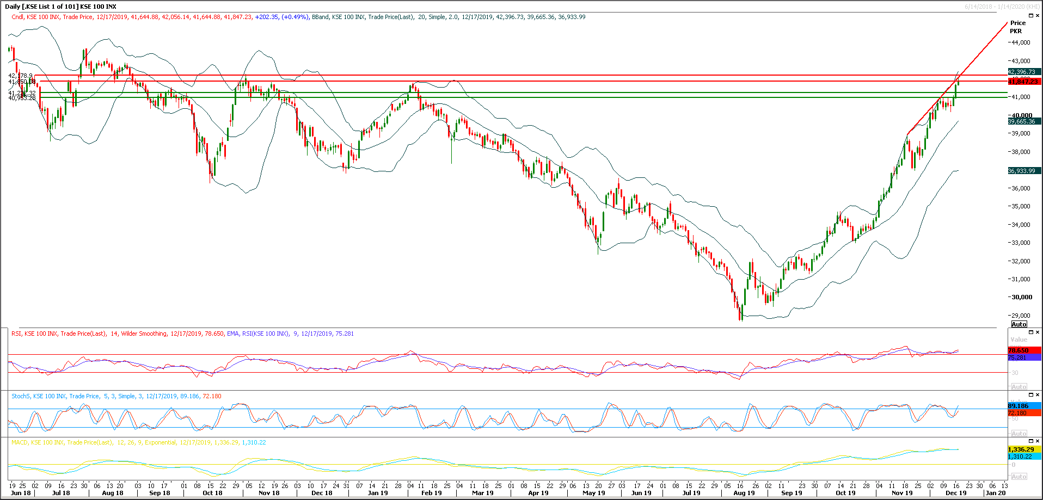Image resolution: width=1043 pixels, height=500 pixels.
Task: Open the Daily interval selector
Action: 13,6
